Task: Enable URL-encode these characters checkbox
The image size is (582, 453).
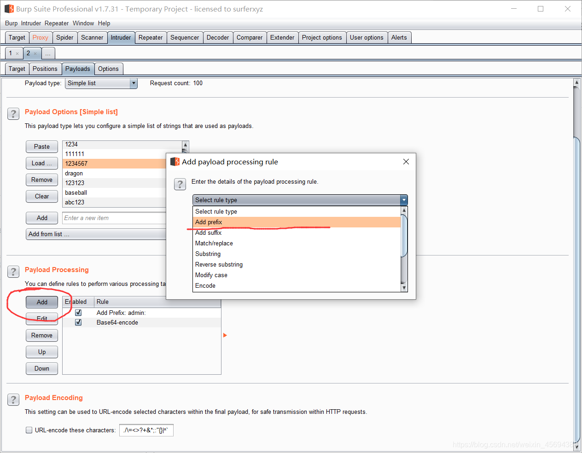Action: [x=29, y=430]
